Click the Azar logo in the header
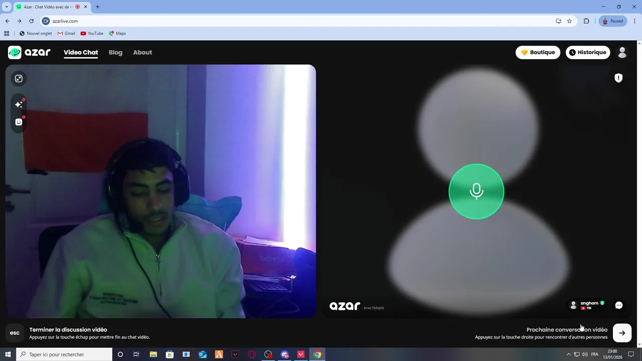This screenshot has height=361, width=642. 29,52
